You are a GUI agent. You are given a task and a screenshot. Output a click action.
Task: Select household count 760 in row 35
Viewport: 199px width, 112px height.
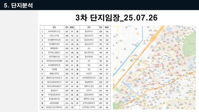tap(107, 95)
